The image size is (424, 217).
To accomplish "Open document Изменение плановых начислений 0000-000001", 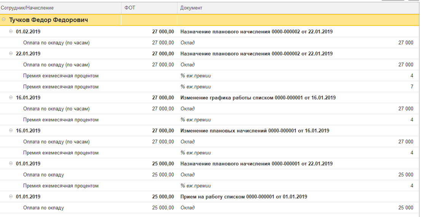I will 255,131.
